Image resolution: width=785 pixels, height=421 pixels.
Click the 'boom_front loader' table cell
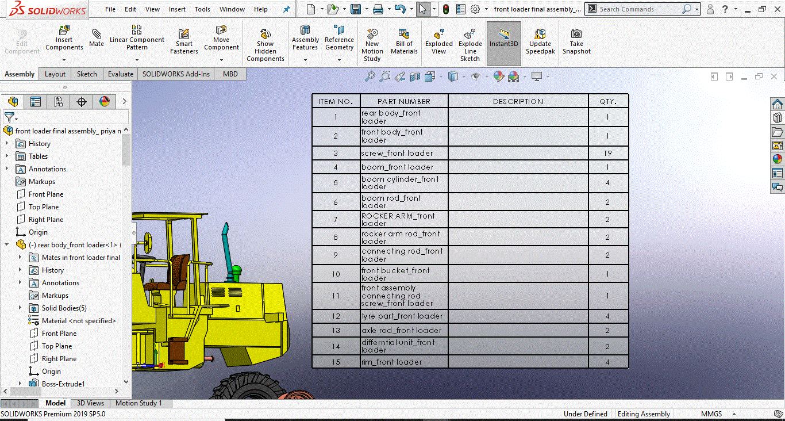point(404,167)
